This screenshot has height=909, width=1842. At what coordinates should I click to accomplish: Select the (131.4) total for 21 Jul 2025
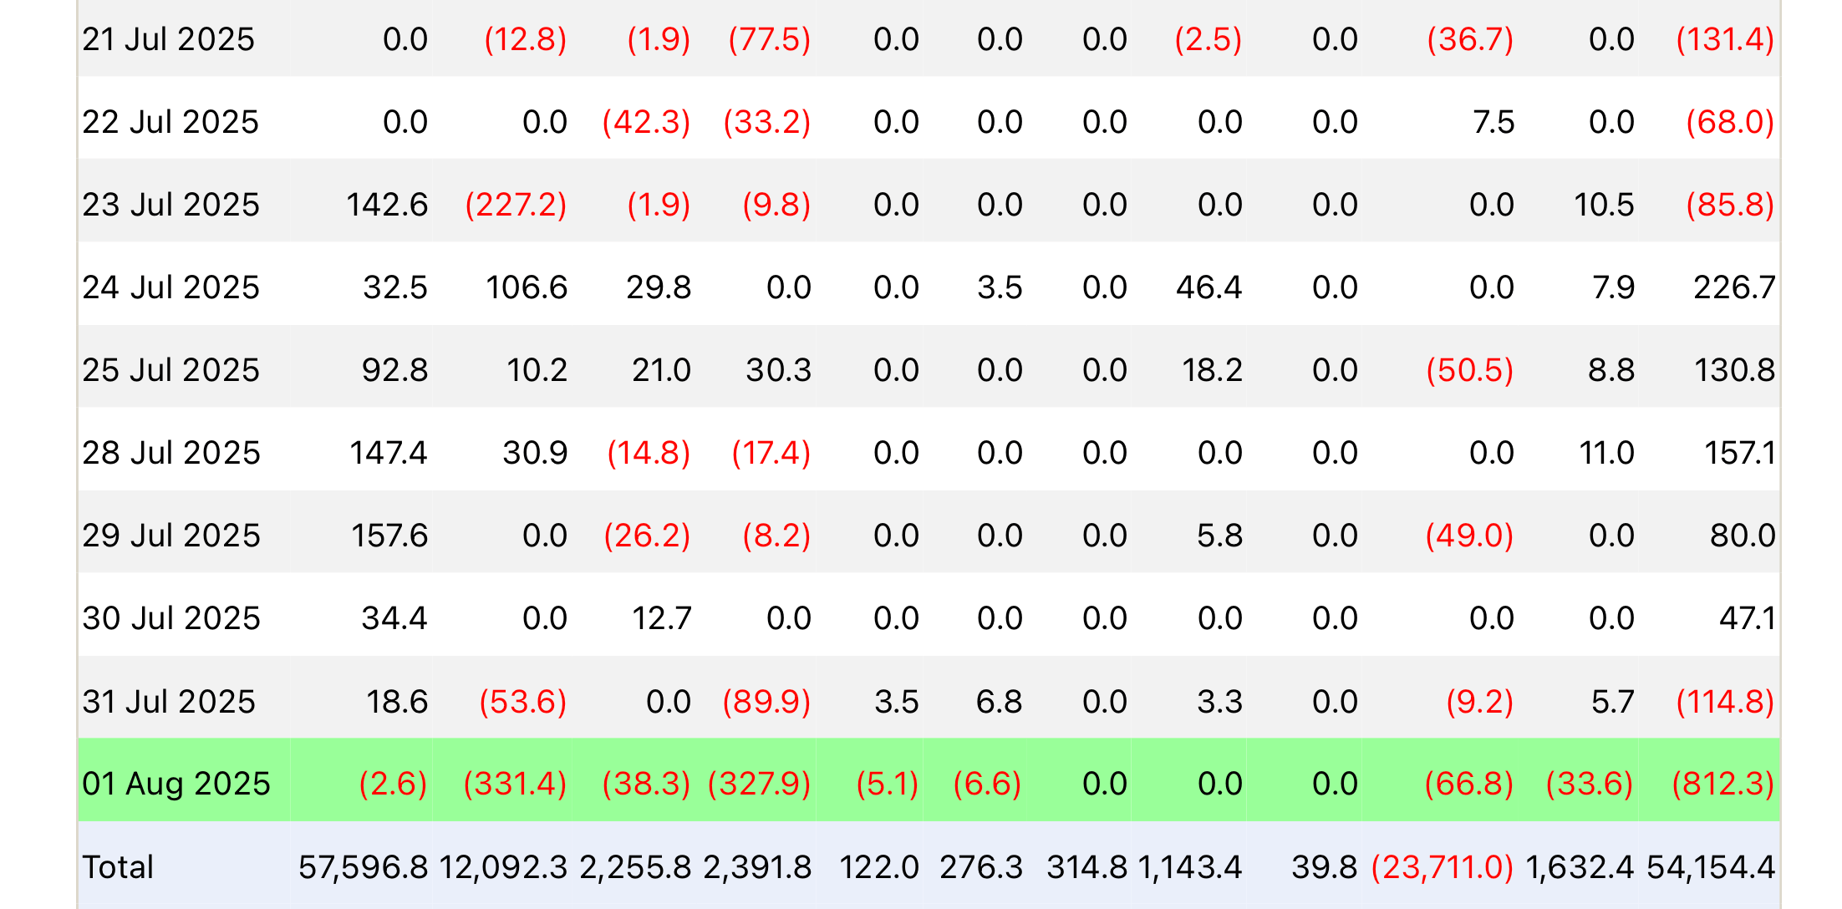pos(1725,39)
